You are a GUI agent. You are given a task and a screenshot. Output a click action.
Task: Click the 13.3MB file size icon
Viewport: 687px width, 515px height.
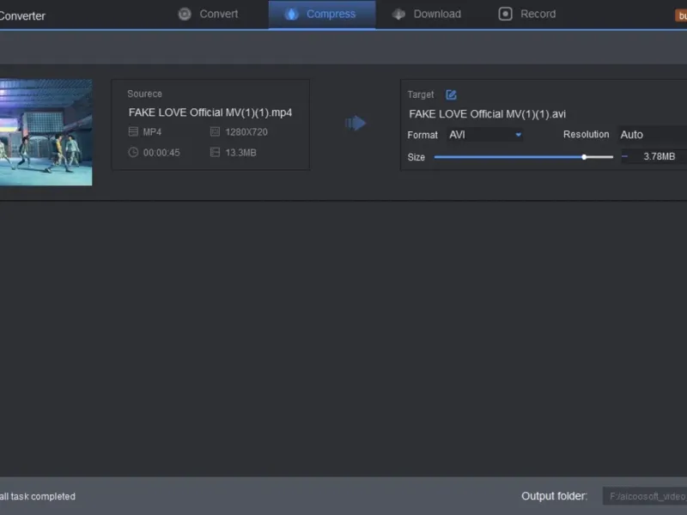(215, 152)
